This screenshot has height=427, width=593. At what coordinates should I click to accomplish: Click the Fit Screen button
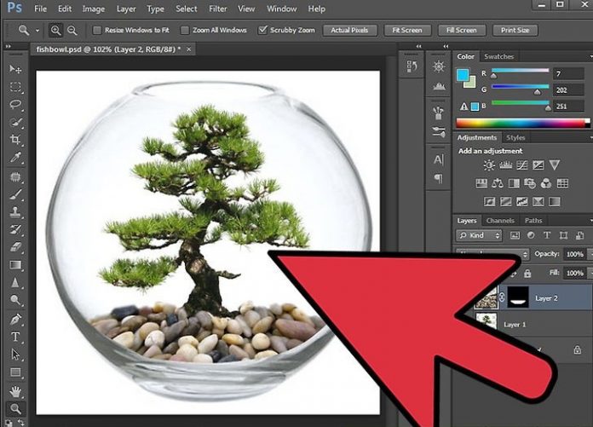tap(406, 30)
